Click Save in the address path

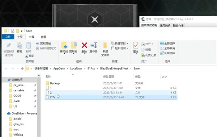[137, 68]
